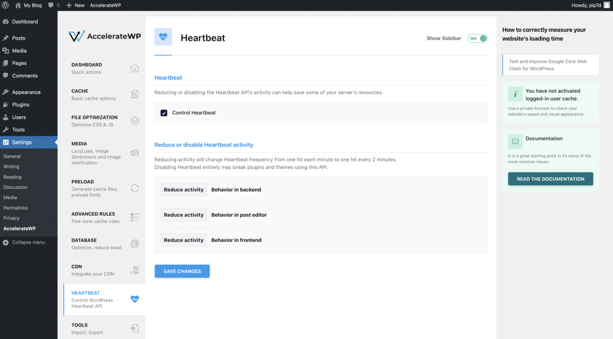Viewport: 613px width, 339px height.
Task: Open Permalinks settings submenu
Action: (15, 208)
